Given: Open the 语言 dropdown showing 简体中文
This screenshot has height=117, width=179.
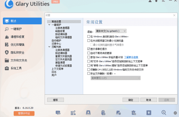Looking at the screenshot, I should click(111, 31).
